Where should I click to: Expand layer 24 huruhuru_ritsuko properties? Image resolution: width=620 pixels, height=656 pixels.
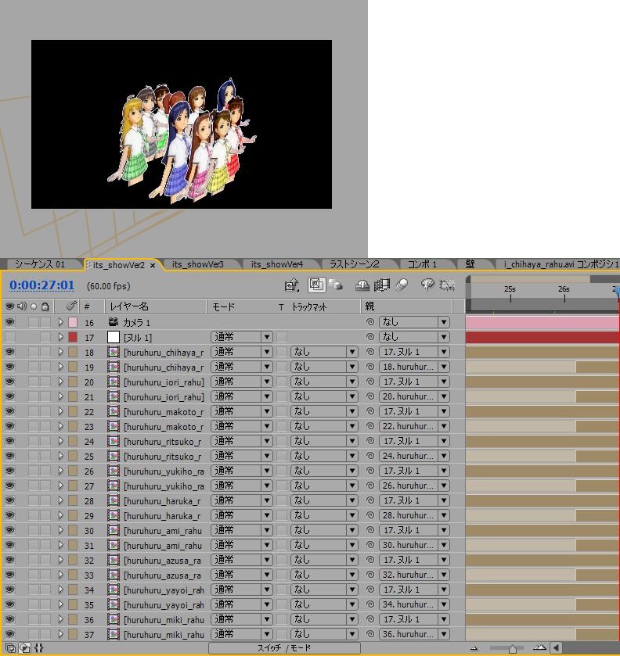(x=61, y=441)
